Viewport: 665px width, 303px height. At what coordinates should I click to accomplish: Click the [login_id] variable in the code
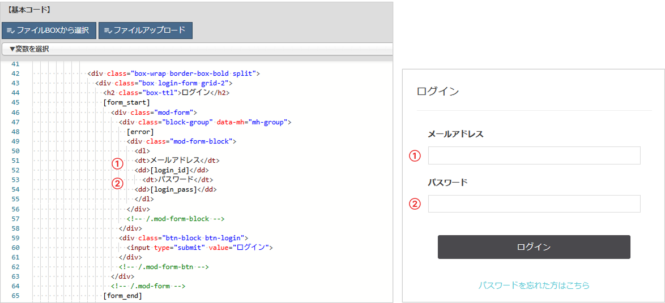coord(169,170)
